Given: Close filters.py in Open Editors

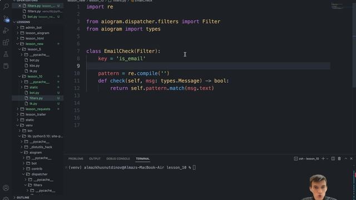Looking at the screenshot, I should [x=20, y=6].
